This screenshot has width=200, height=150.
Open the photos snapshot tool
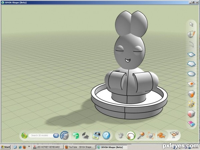[96, 135]
